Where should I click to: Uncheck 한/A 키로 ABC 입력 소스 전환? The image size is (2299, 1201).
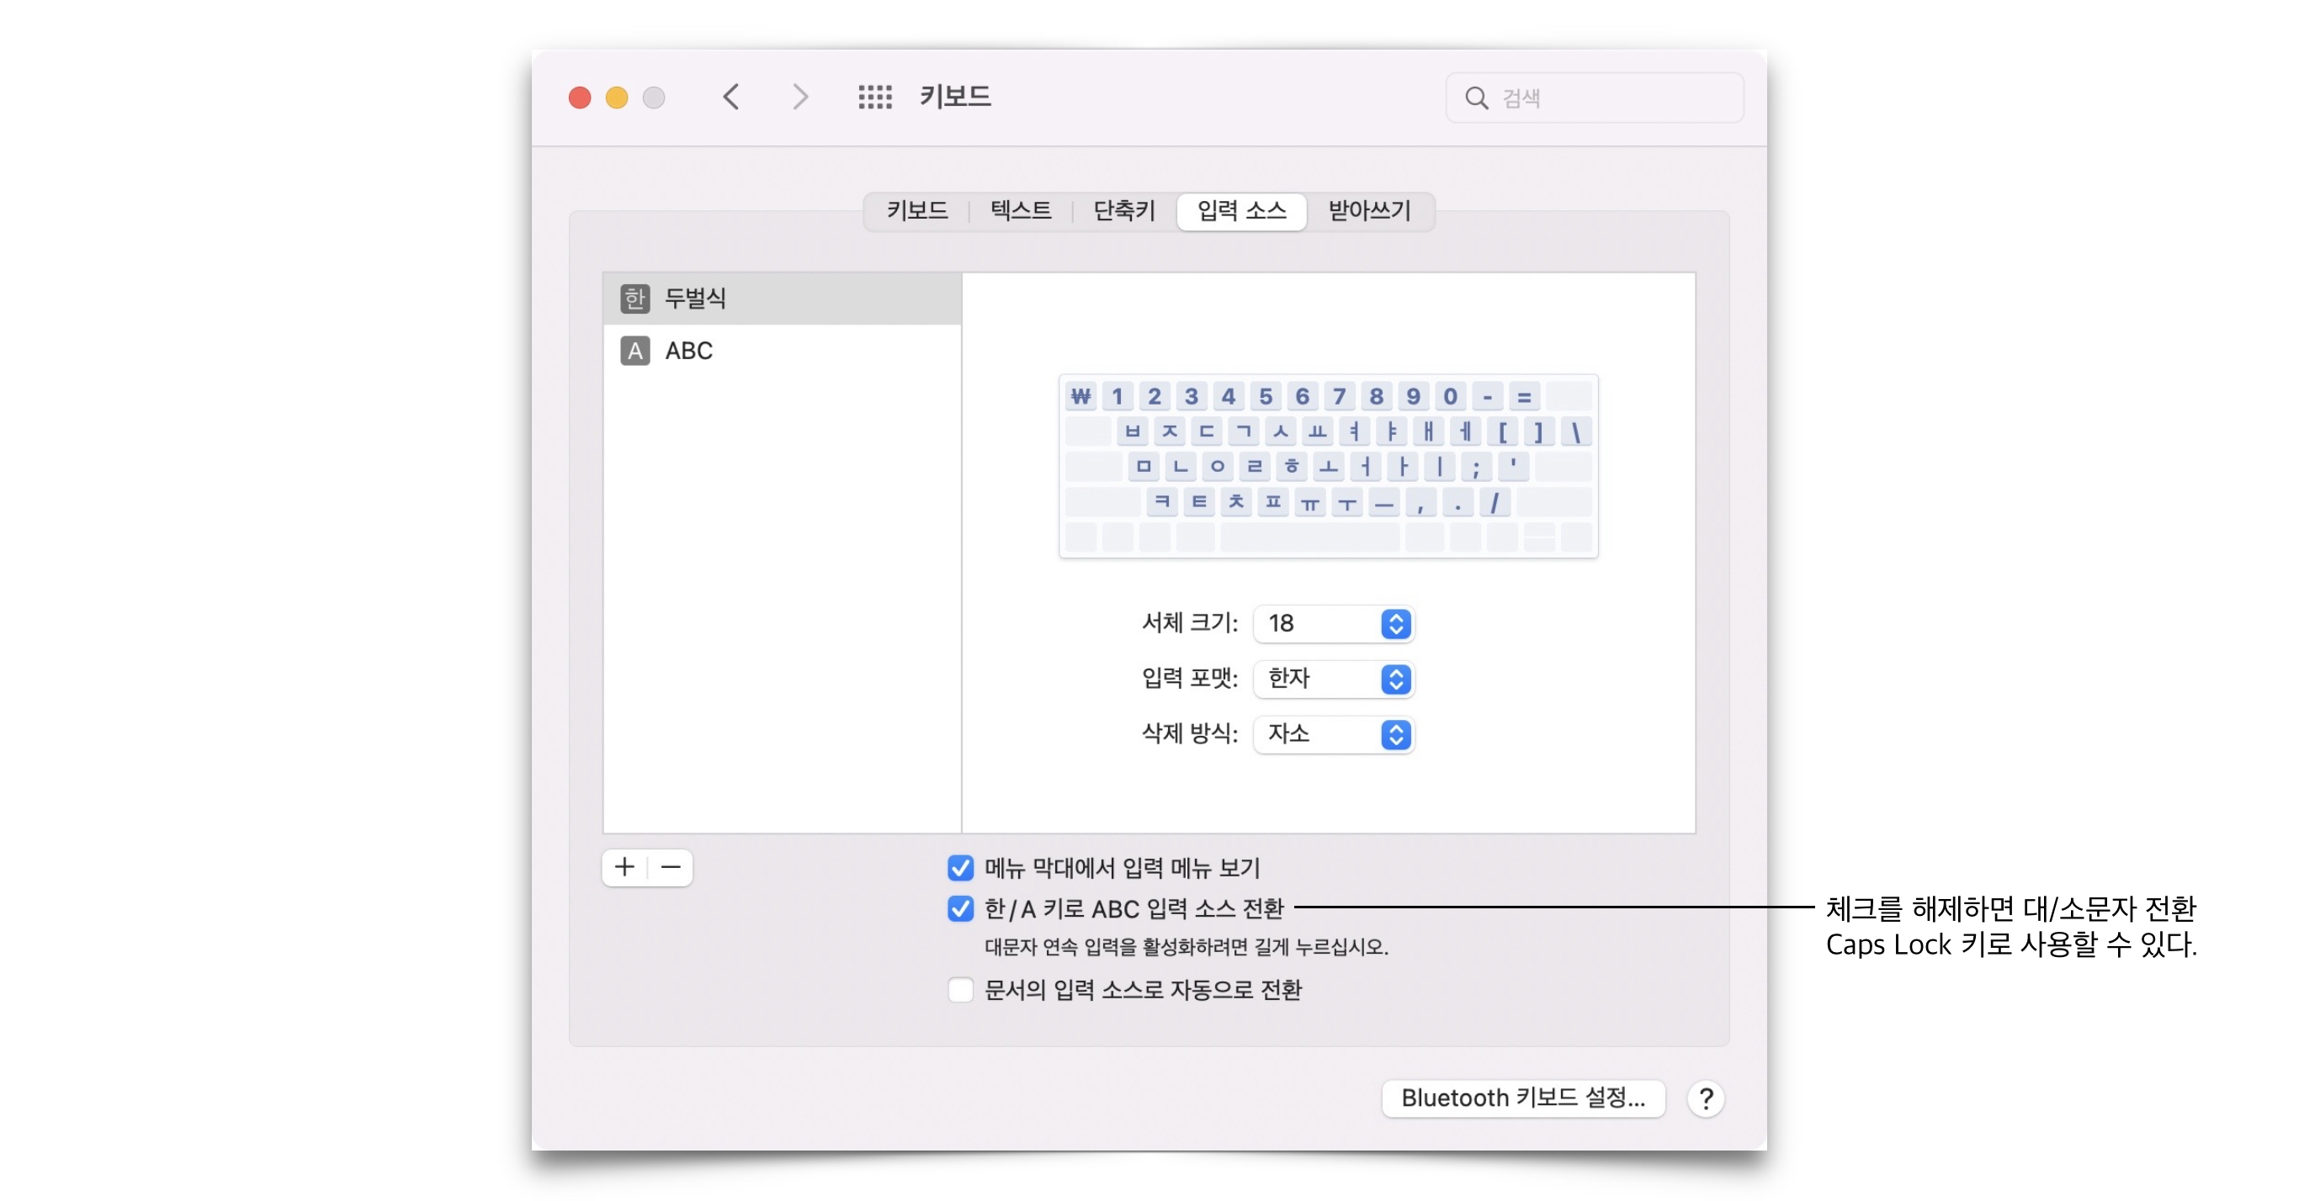coord(960,908)
